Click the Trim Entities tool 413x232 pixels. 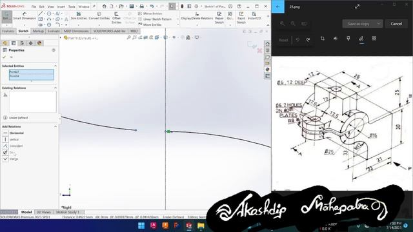click(79, 16)
